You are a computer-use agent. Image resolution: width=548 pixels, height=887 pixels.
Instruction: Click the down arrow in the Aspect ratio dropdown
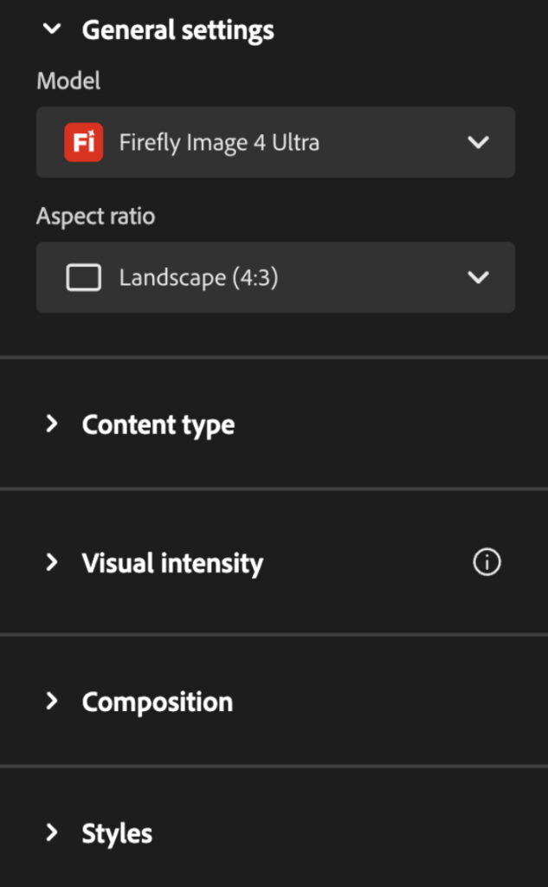pyautogui.click(x=478, y=278)
